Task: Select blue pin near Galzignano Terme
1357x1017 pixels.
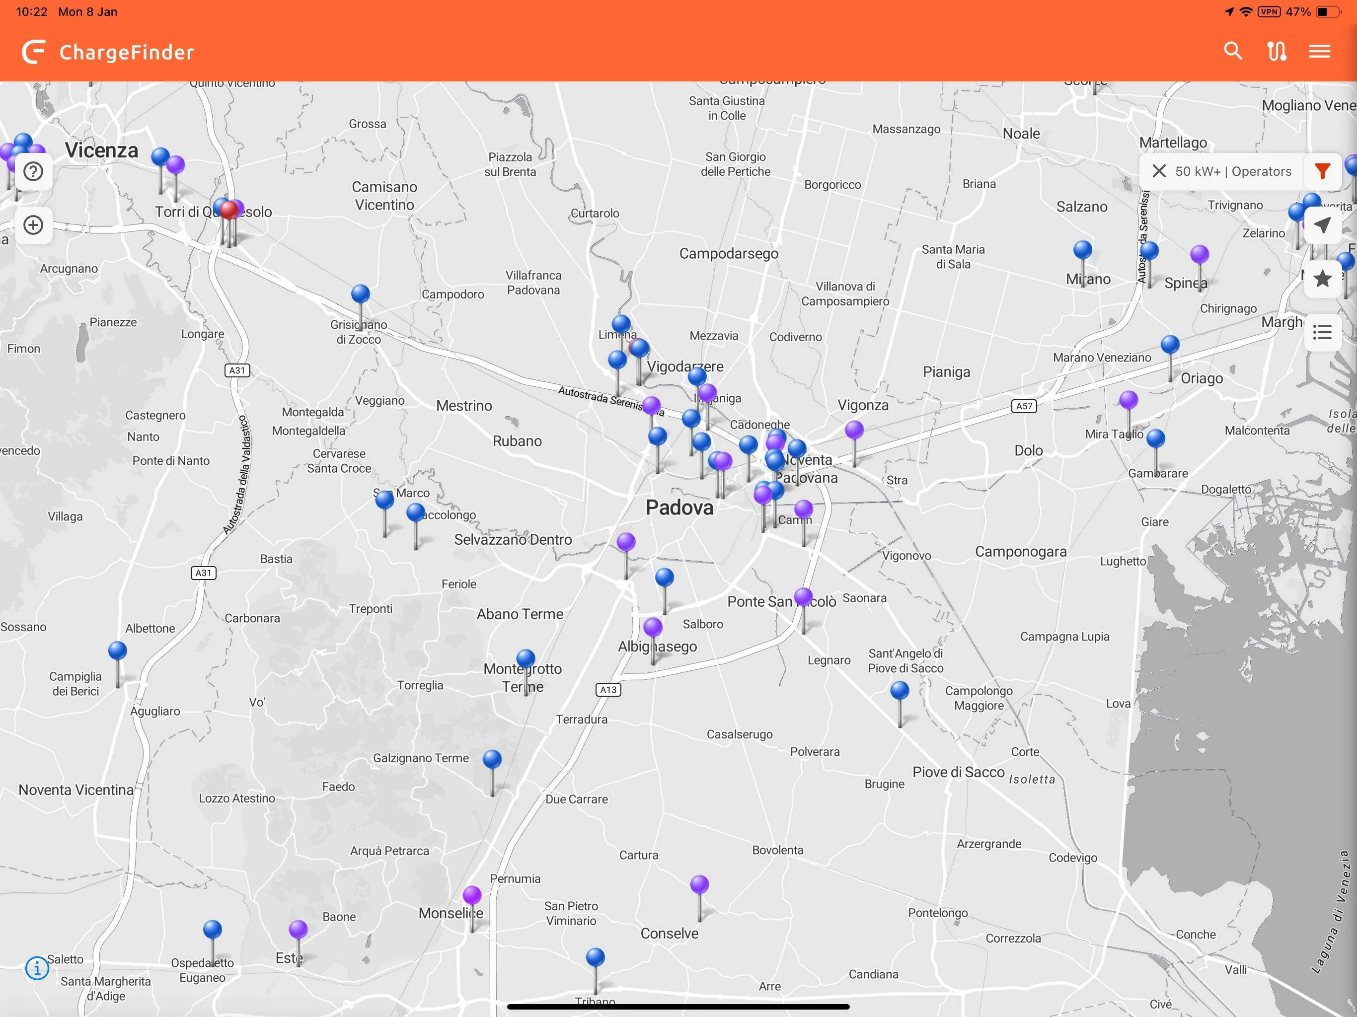Action: click(492, 759)
